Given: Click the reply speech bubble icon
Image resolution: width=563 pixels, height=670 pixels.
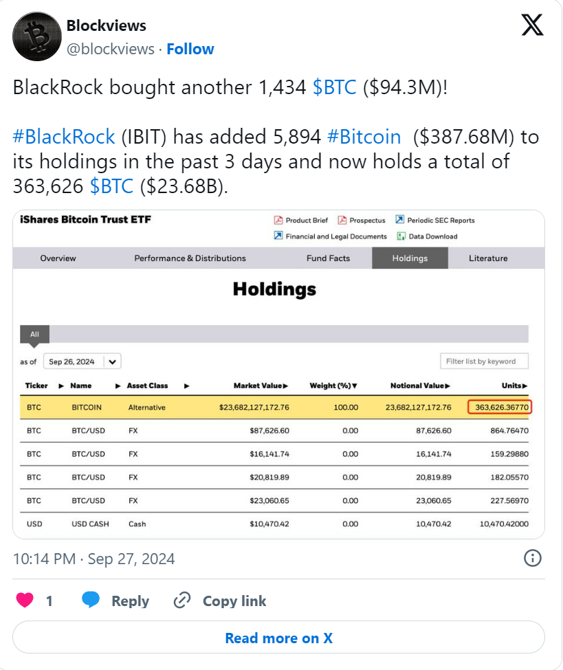Looking at the screenshot, I should (91, 600).
